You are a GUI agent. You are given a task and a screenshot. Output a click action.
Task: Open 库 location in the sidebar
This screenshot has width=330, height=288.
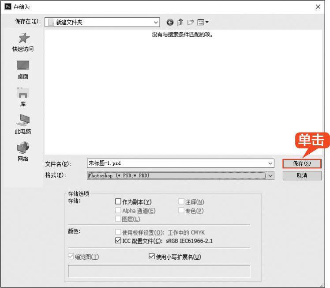(23, 97)
